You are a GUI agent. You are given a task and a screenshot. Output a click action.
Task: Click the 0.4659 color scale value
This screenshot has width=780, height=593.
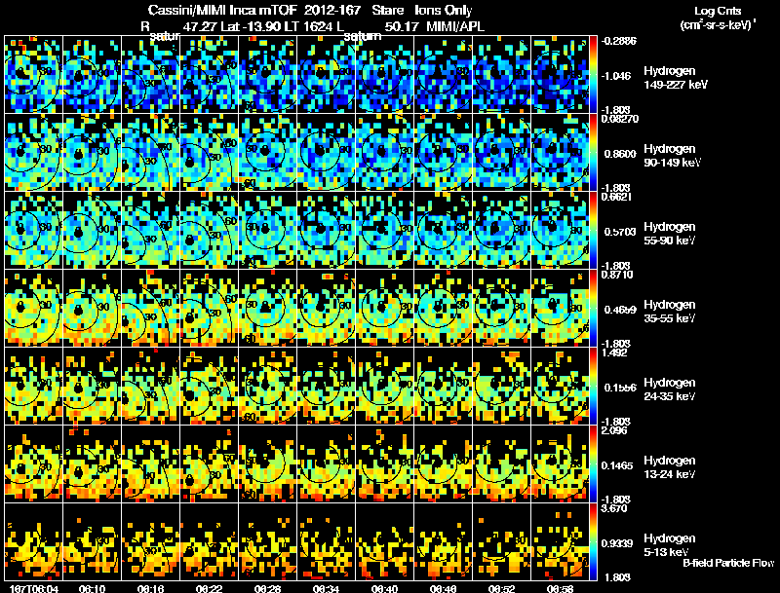(620, 310)
